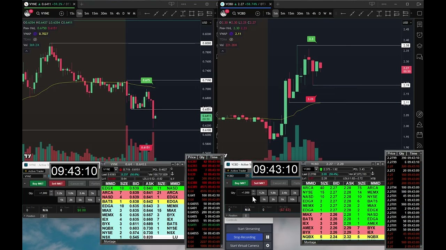Open VYNE symbol dropdown in Active Trader
This screenshot has height=250, width=446.
[x=45, y=176]
